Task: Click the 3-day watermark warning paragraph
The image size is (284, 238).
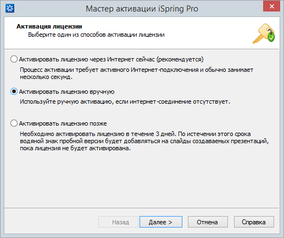Action: pyautogui.click(x=144, y=141)
